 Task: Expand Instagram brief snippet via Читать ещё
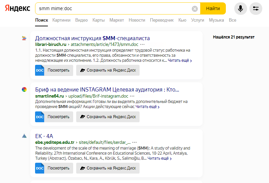click(148, 107)
